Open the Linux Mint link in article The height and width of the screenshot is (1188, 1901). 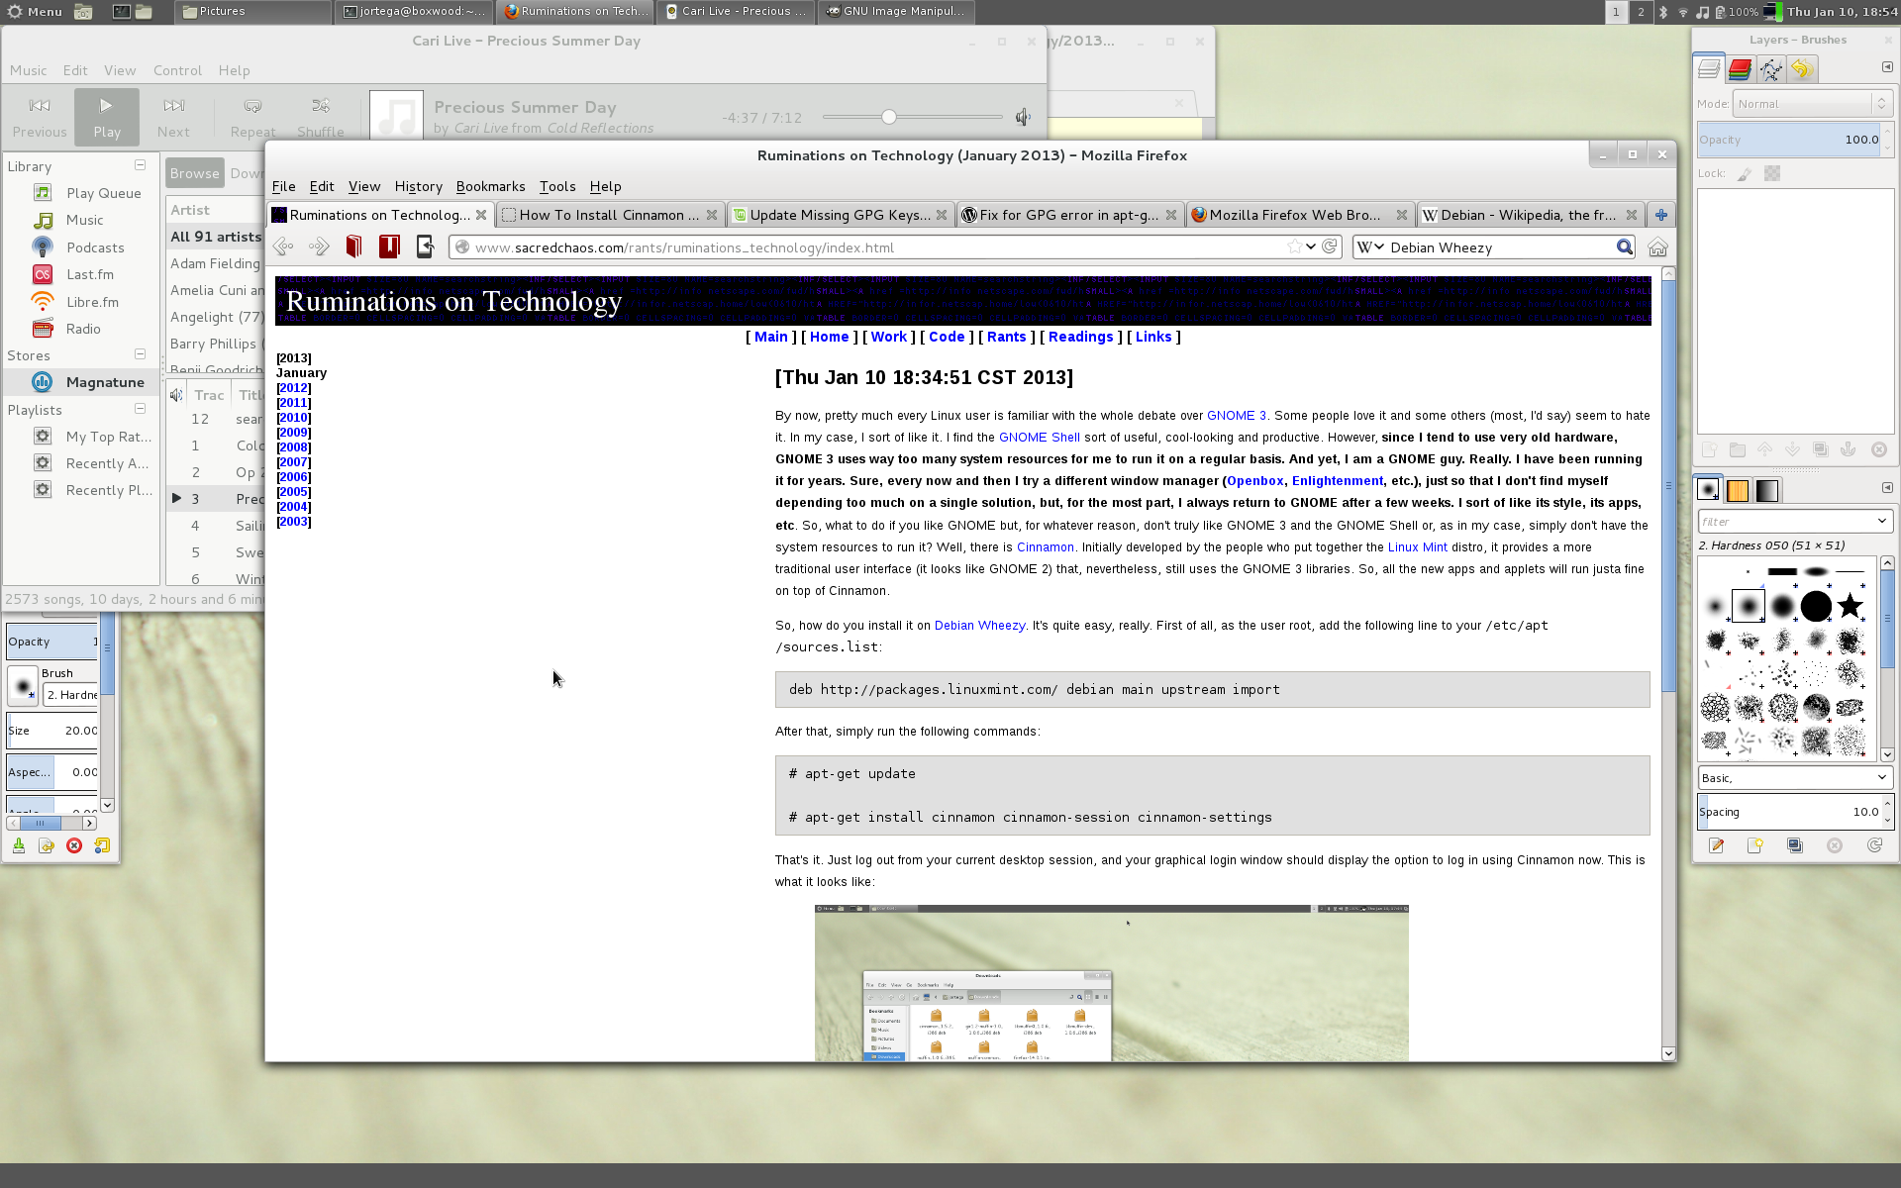coord(1417,547)
